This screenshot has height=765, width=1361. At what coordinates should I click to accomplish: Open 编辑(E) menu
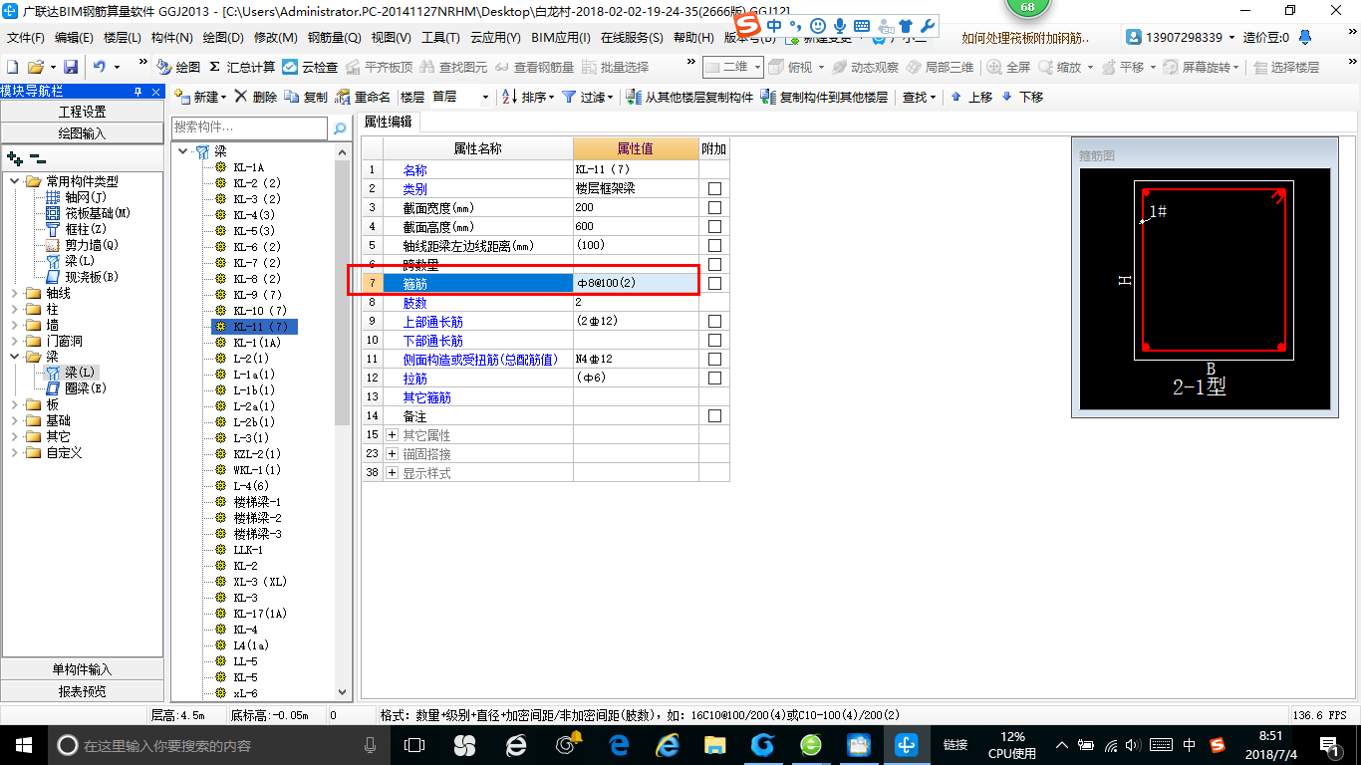click(74, 38)
